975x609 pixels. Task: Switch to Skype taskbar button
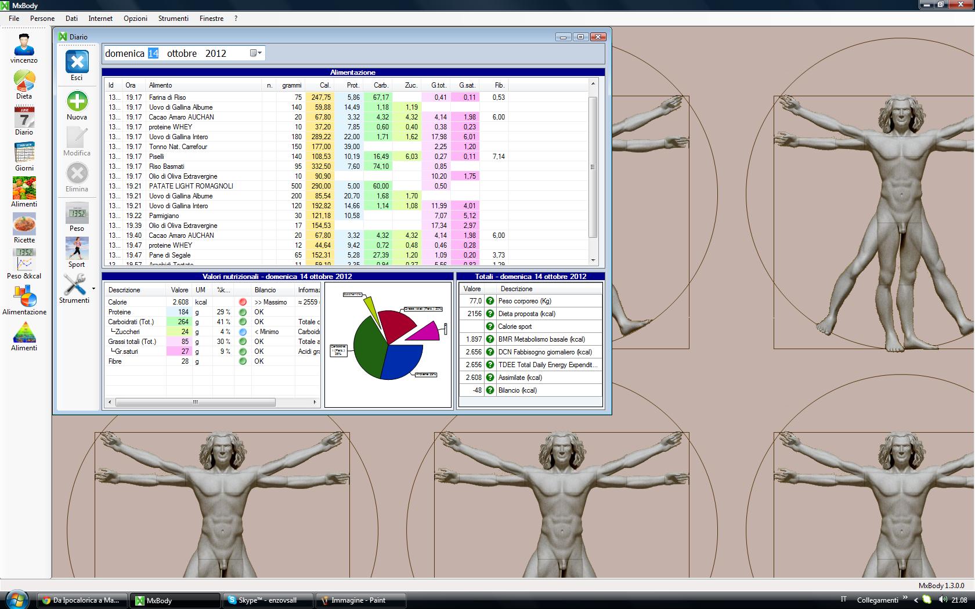(x=268, y=600)
